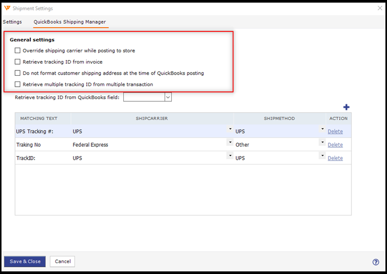Delete the UPS Tracking # row

pyautogui.click(x=335, y=132)
